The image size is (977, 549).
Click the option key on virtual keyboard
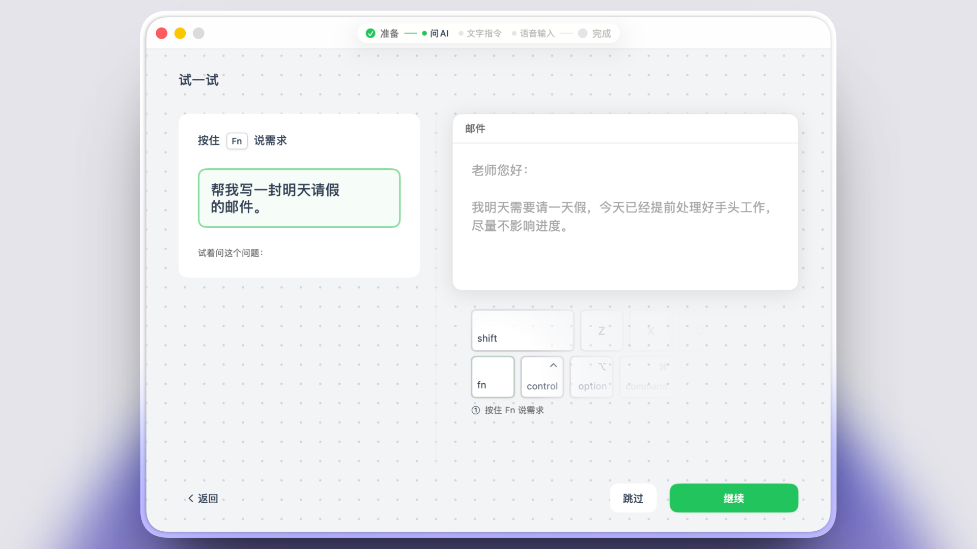pos(592,377)
